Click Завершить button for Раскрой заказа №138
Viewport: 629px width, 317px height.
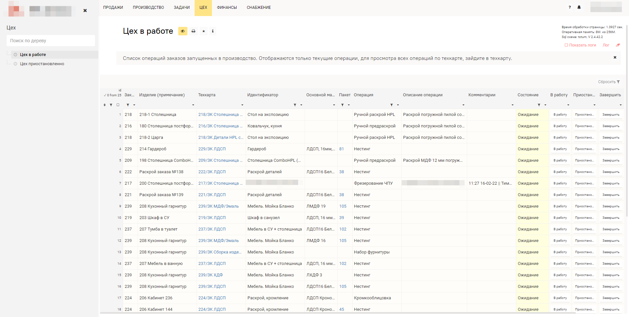611,172
